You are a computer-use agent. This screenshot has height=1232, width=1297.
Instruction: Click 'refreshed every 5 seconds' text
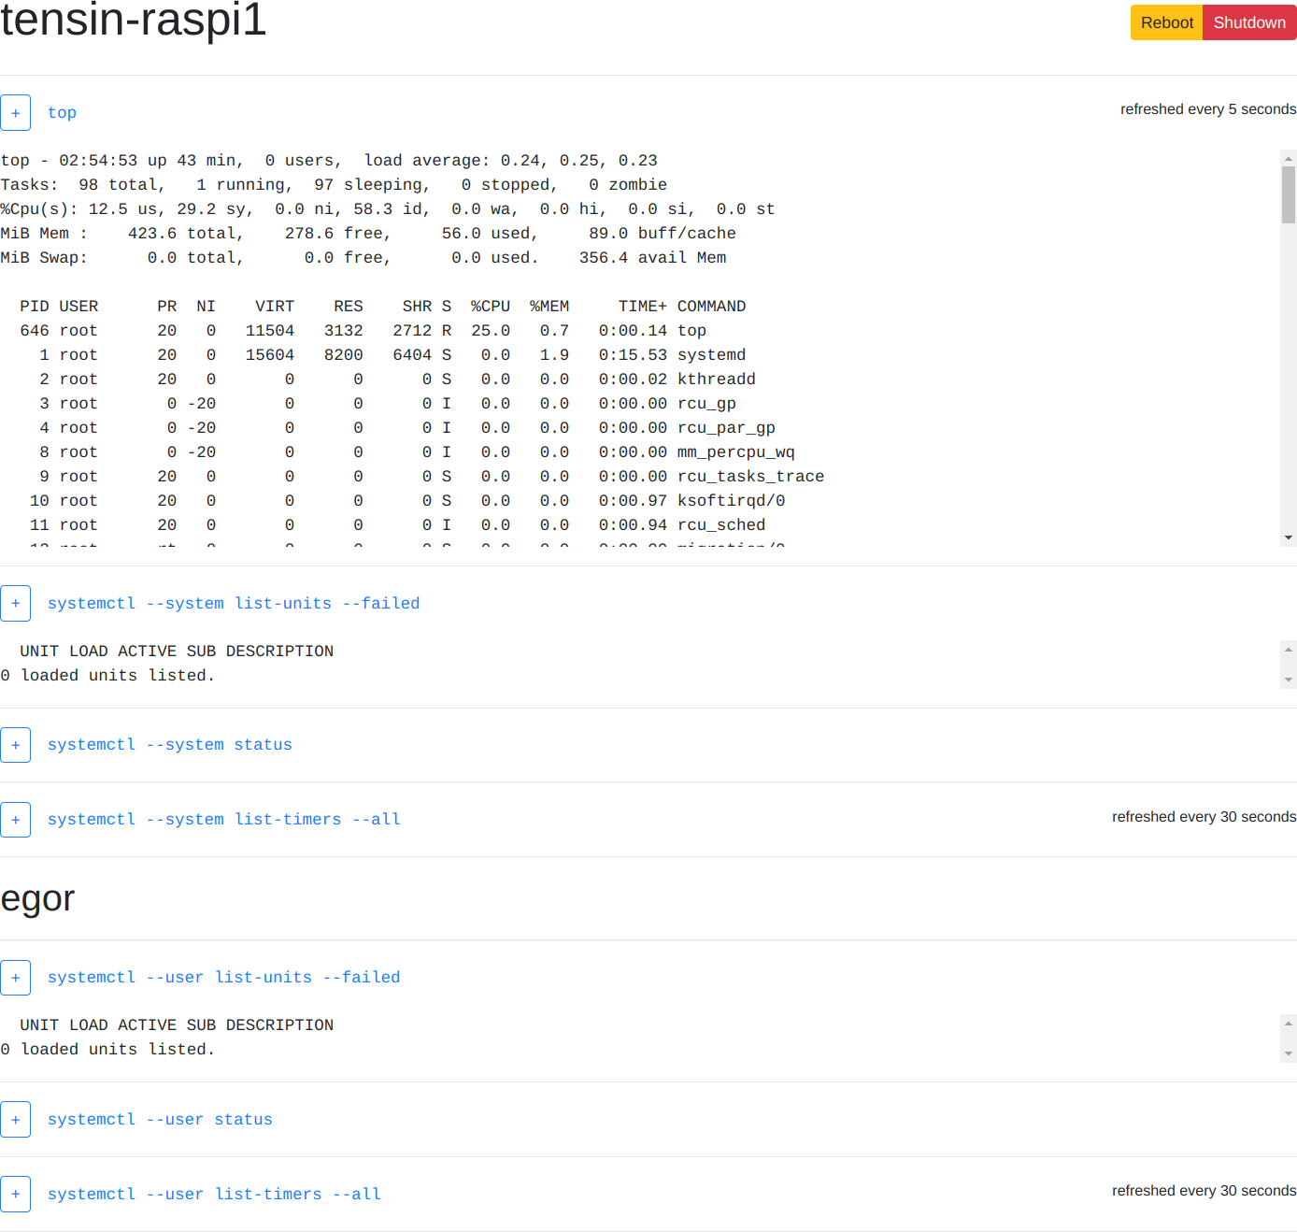pyautogui.click(x=1208, y=109)
